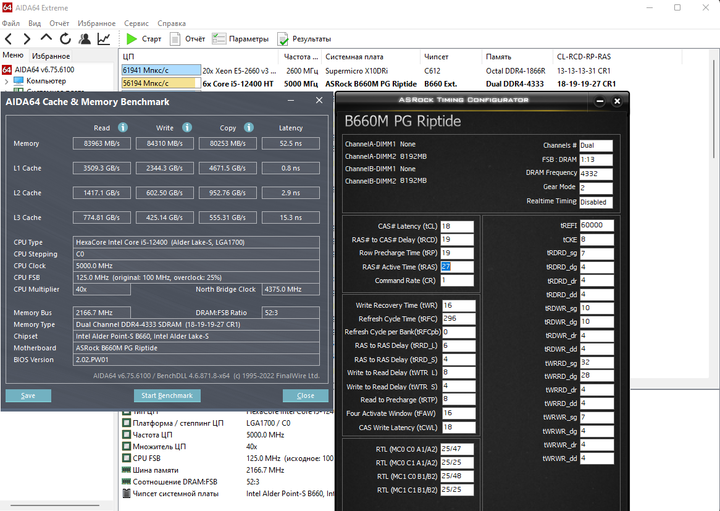Edit the DRAM Frequency field
Image resolution: width=720 pixels, height=511 pixels.
tap(596, 174)
